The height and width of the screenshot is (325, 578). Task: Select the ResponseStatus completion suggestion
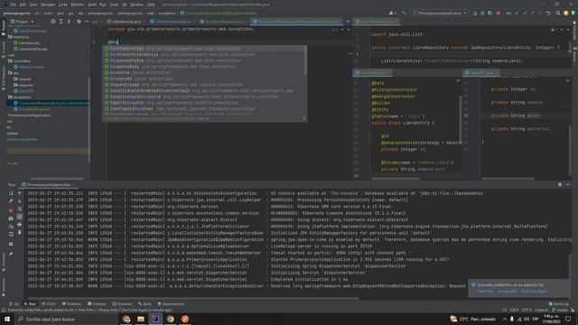pos(204,60)
